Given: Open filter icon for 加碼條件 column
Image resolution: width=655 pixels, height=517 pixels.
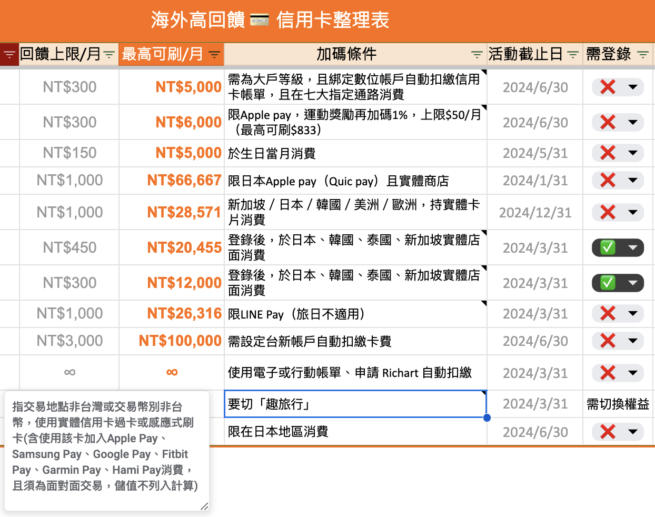Looking at the screenshot, I should (x=477, y=54).
